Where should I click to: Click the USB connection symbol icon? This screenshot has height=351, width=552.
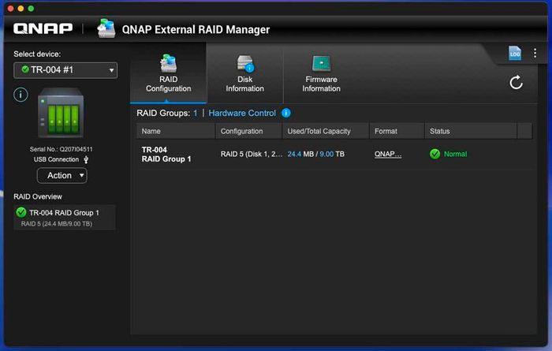coord(86,160)
